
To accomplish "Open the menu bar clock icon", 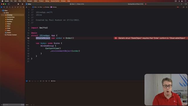I will pyautogui.click(x=185, y=1).
